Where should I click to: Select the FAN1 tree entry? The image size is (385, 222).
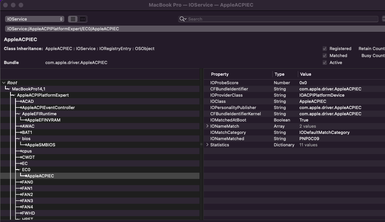(x=27, y=188)
